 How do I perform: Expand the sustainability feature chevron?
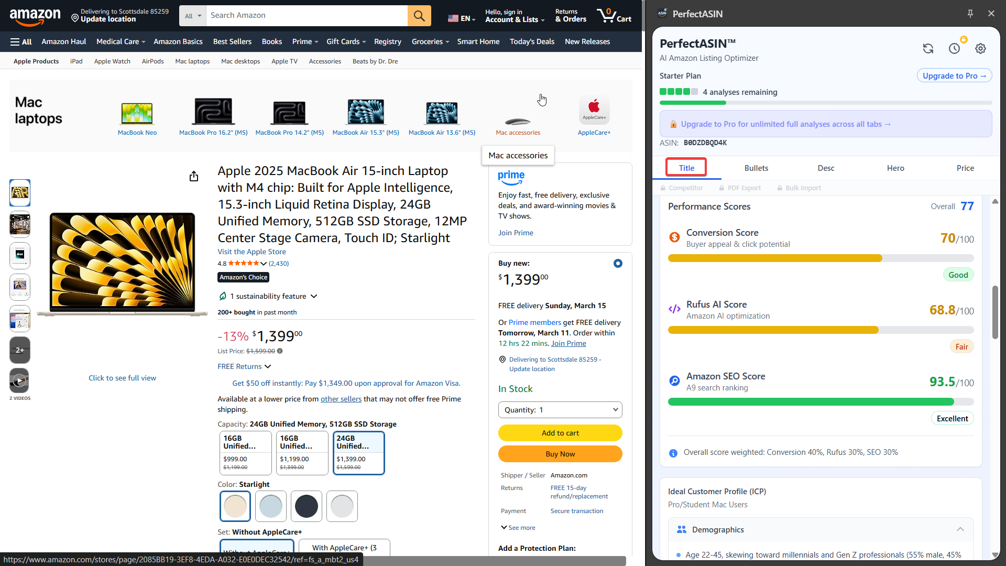point(314,297)
